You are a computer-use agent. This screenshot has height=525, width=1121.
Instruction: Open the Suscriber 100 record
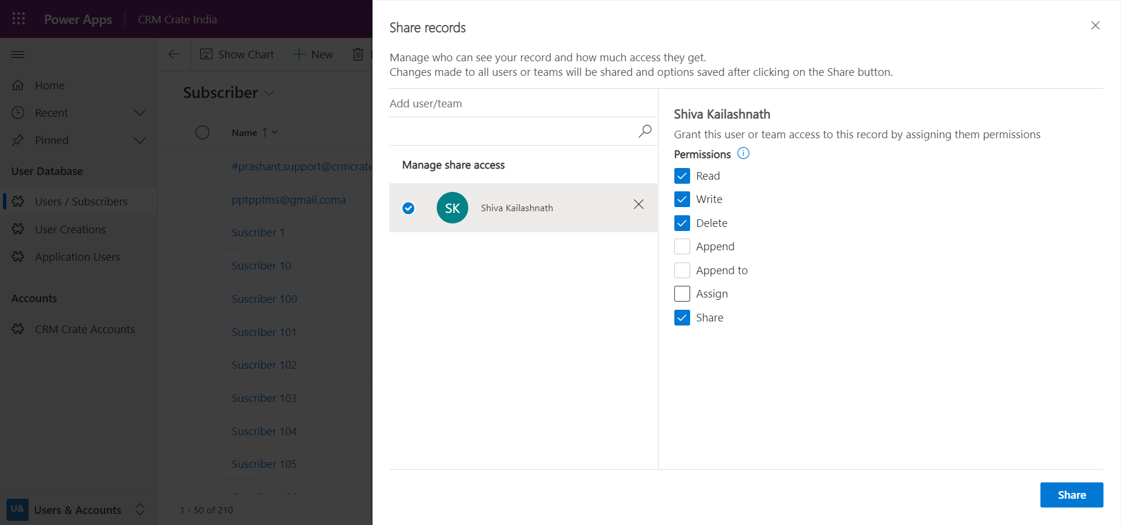tap(264, 298)
